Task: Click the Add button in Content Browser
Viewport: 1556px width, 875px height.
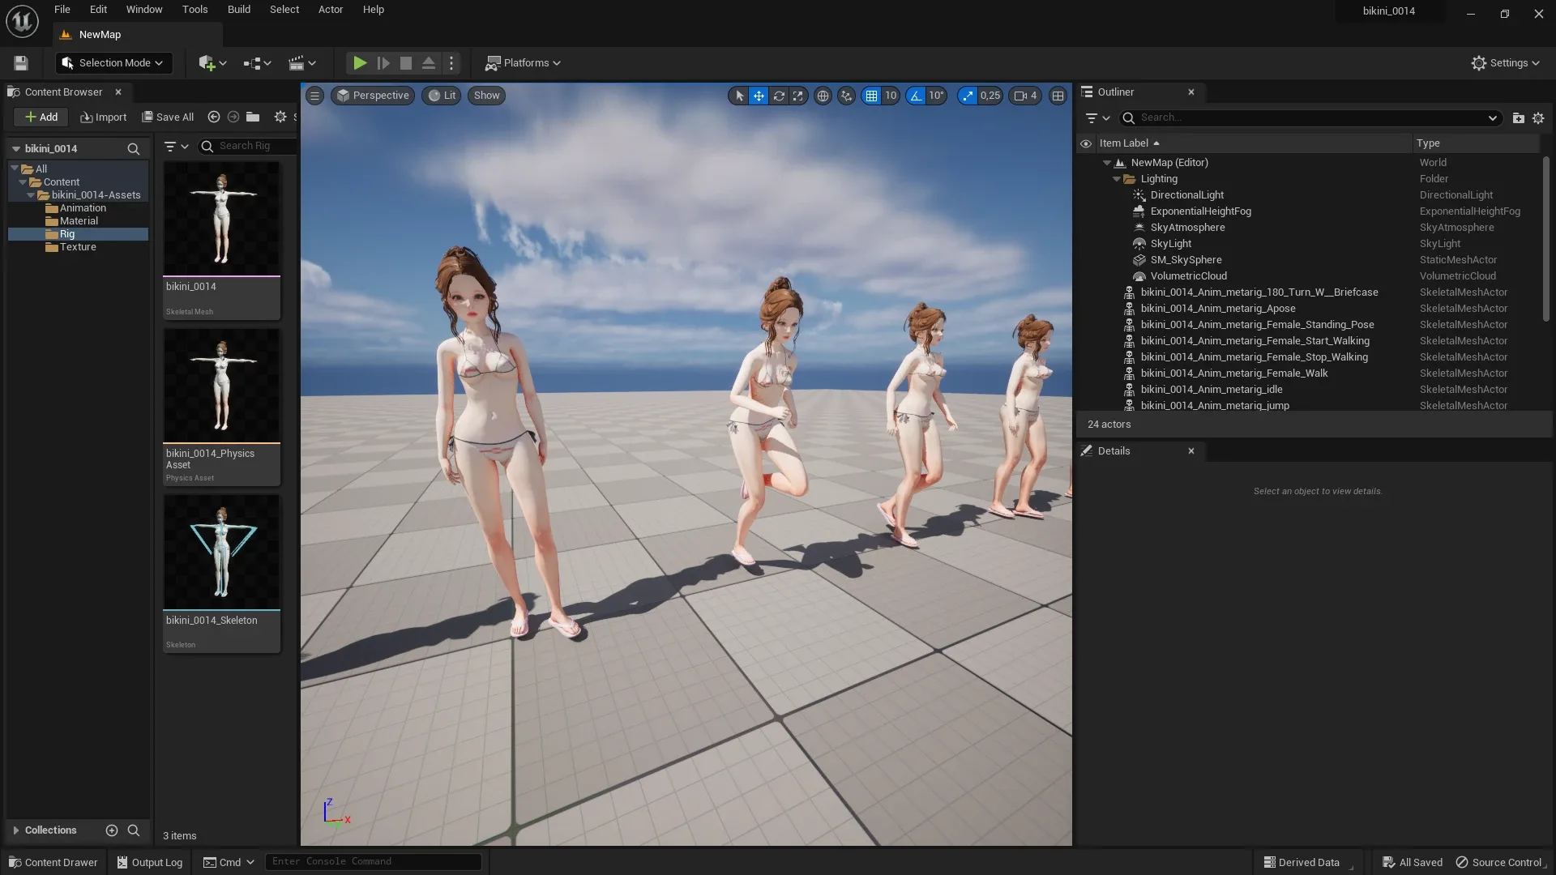Action: 40,117
